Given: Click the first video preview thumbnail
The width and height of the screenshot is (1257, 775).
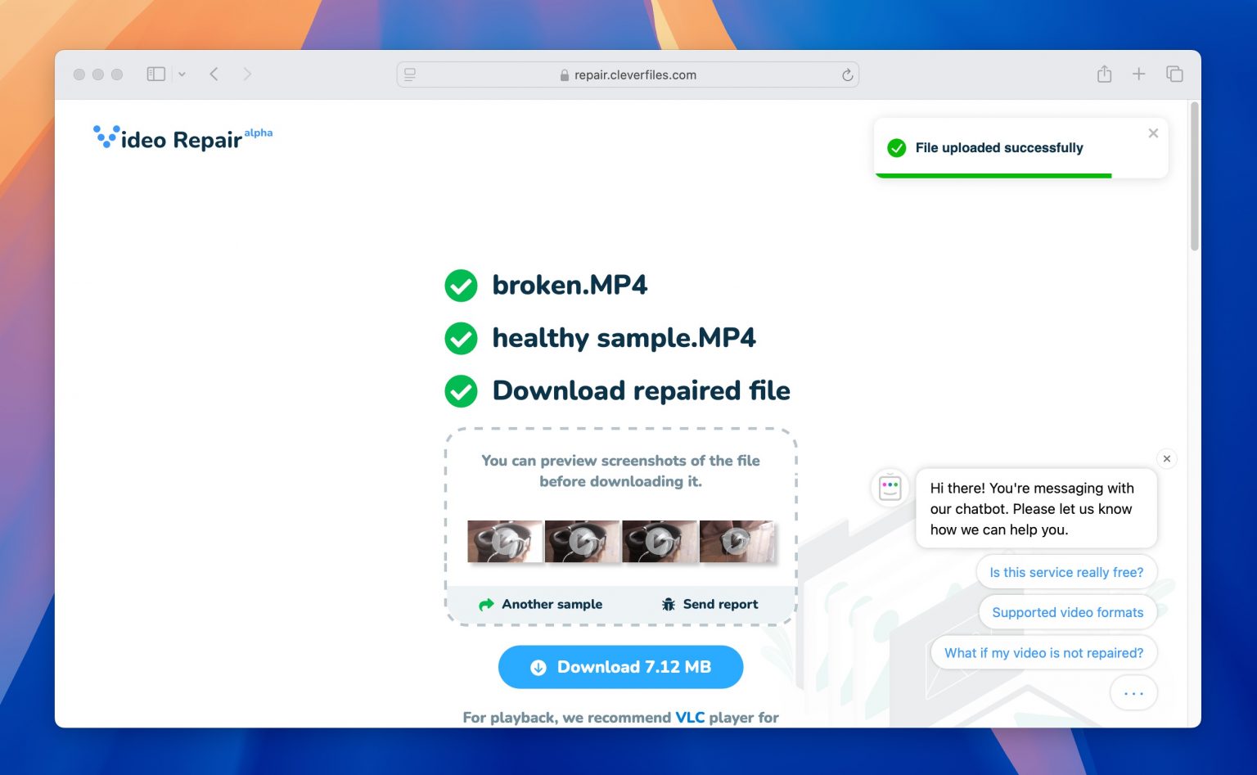Looking at the screenshot, I should (505, 541).
